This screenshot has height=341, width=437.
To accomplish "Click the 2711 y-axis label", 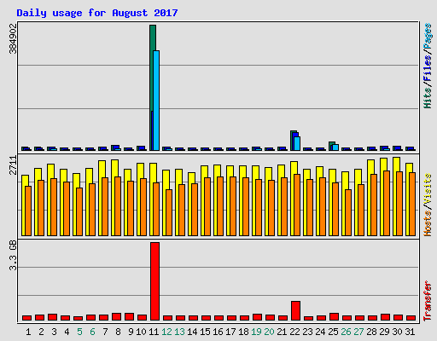I will [x=13, y=165].
